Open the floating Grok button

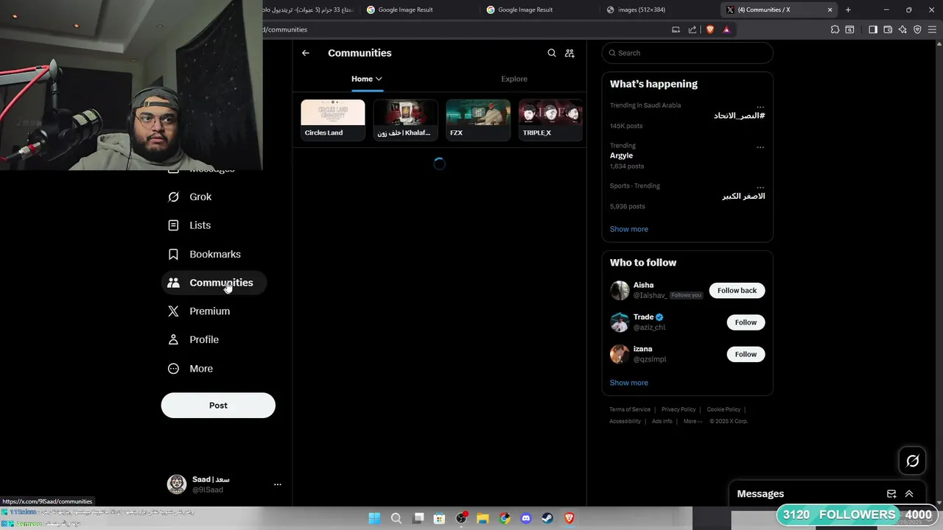912,461
